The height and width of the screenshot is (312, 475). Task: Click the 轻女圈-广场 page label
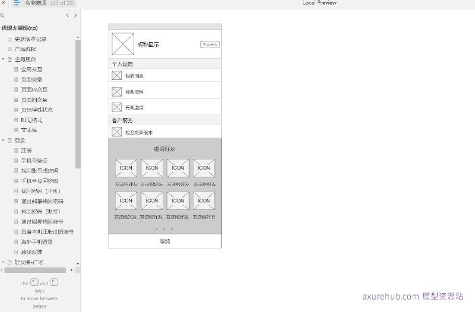(x=28, y=262)
